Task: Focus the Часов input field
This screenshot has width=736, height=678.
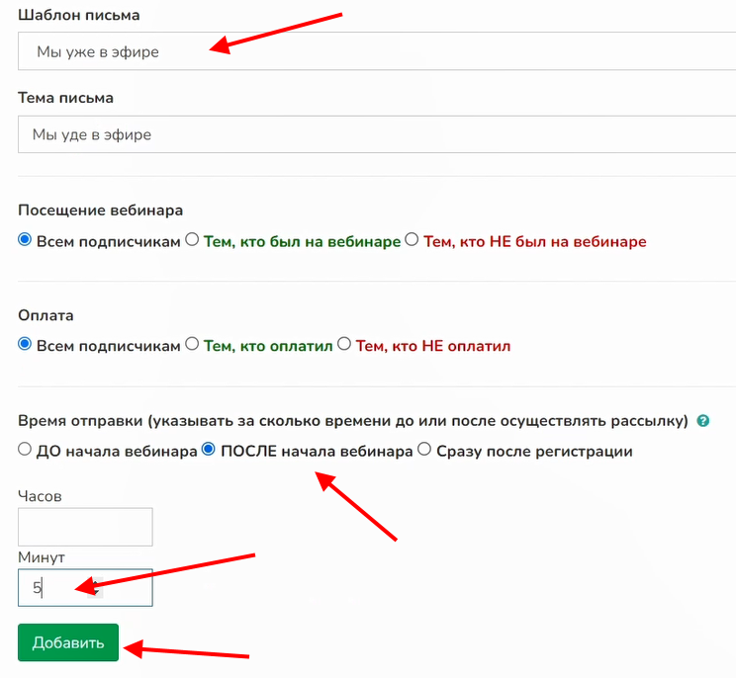Action: [85, 527]
